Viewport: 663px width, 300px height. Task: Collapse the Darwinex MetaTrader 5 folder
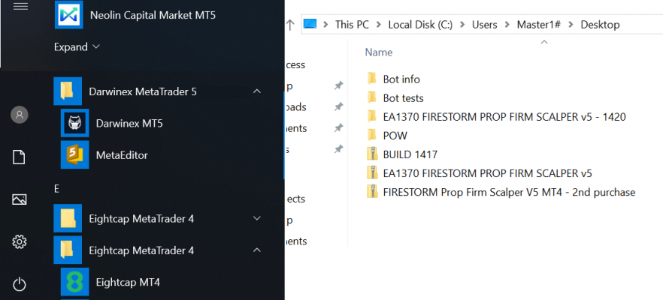pyautogui.click(x=256, y=91)
